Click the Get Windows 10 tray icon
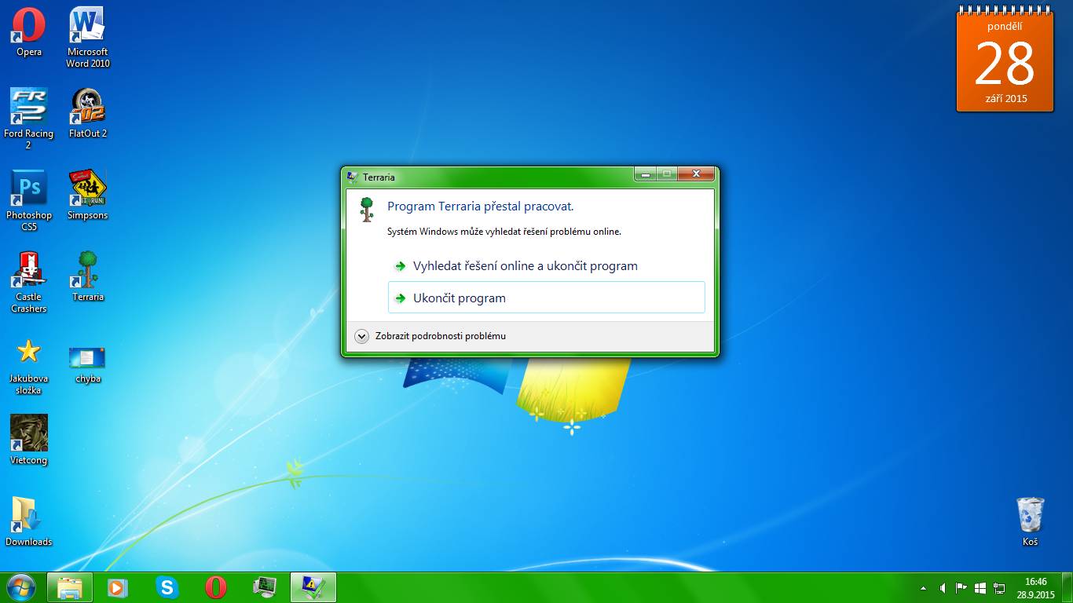The image size is (1073, 603). (x=980, y=587)
